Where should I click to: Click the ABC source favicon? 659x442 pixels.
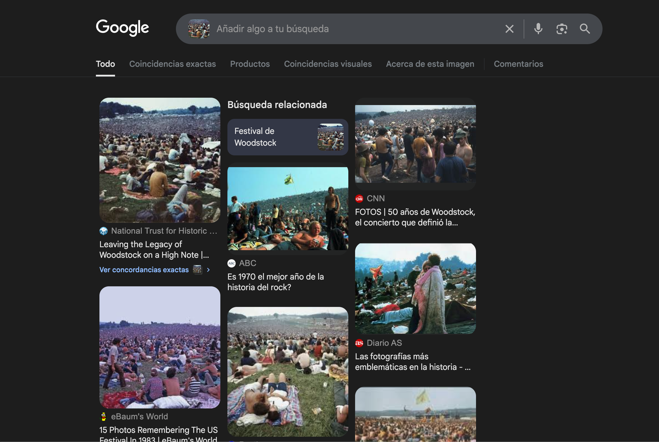click(232, 263)
